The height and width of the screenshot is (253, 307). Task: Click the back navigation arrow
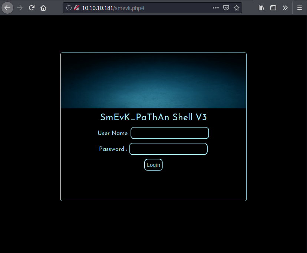tap(7, 7)
